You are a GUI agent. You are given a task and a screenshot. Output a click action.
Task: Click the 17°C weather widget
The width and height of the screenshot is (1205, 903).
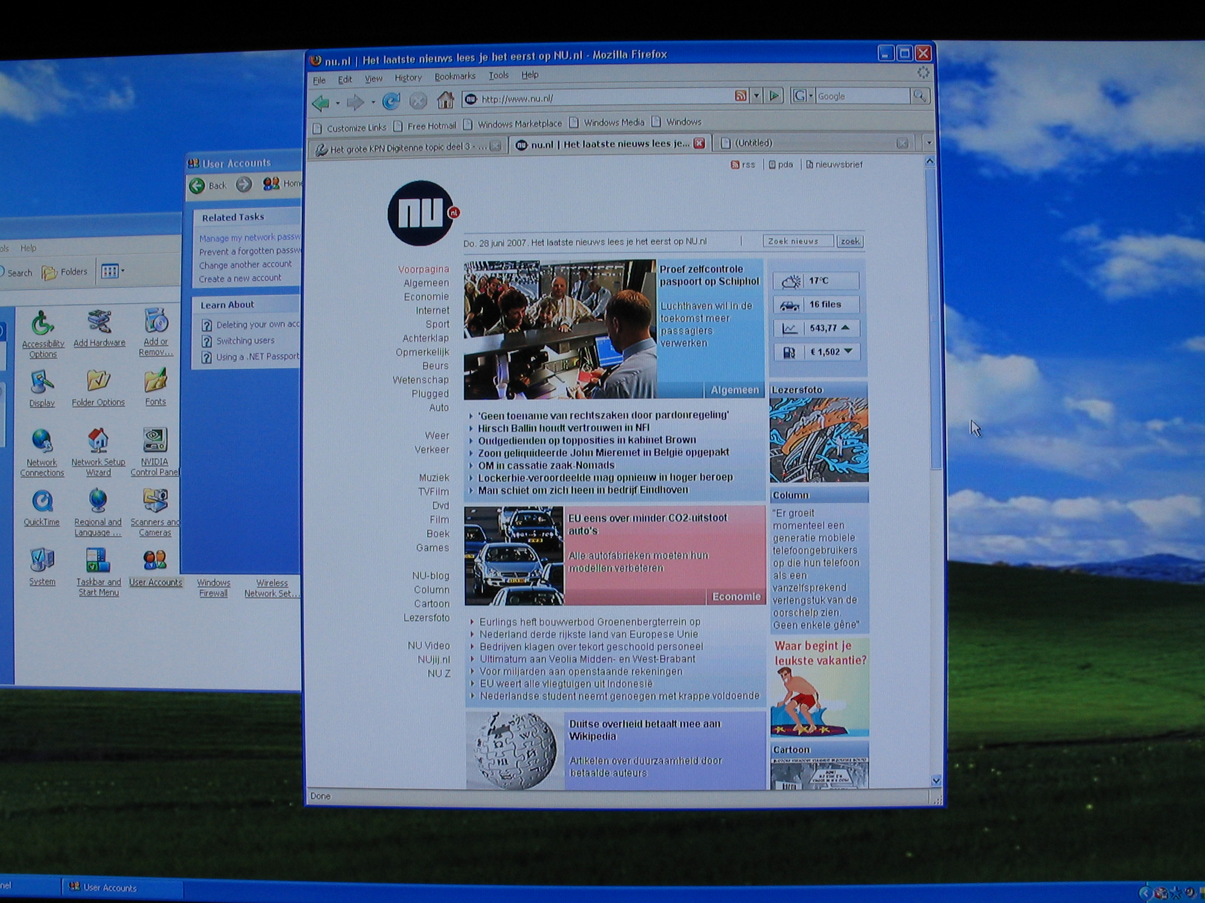[815, 281]
